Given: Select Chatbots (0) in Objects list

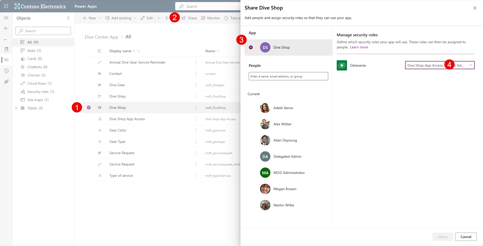Looking at the screenshot, I should (x=43, y=67).
